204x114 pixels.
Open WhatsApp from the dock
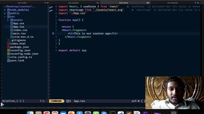[x=96, y=113]
